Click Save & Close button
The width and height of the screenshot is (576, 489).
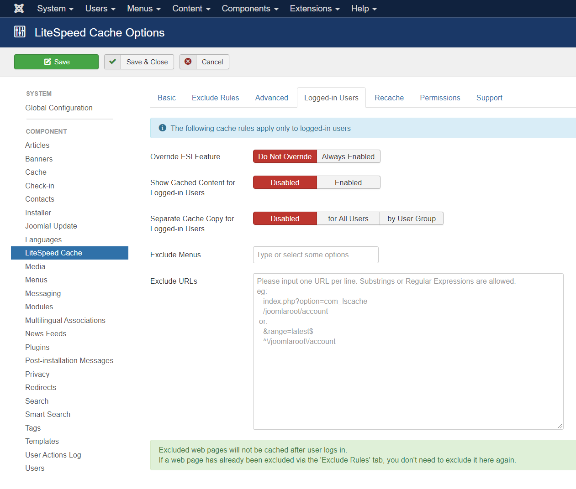point(139,62)
